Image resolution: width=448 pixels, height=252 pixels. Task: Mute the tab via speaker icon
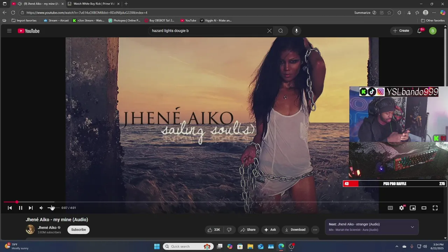(x=20, y=4)
